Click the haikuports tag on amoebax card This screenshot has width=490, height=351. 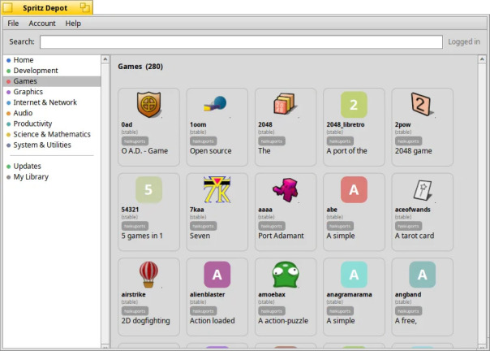(x=272, y=311)
